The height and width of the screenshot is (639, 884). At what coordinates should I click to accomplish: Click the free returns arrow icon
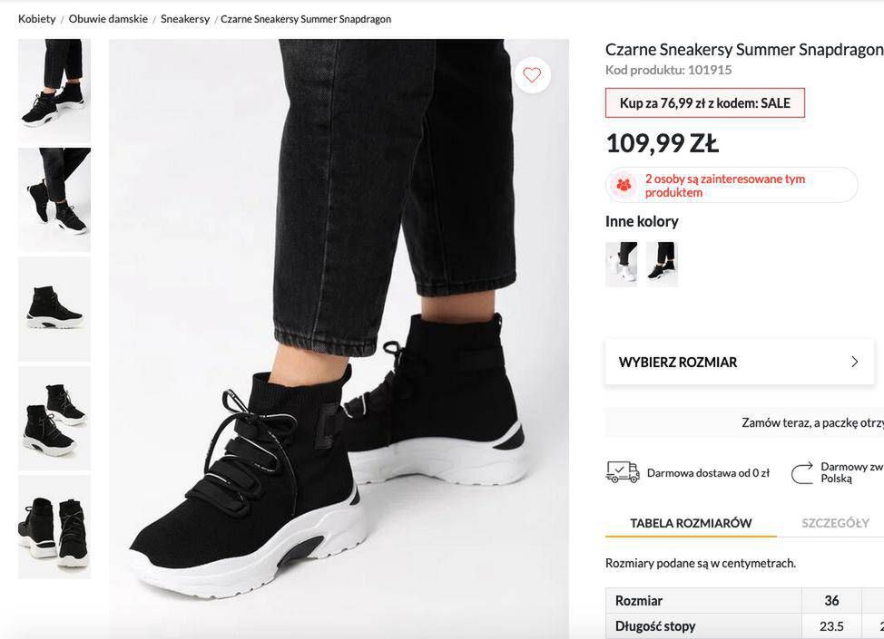tap(801, 472)
